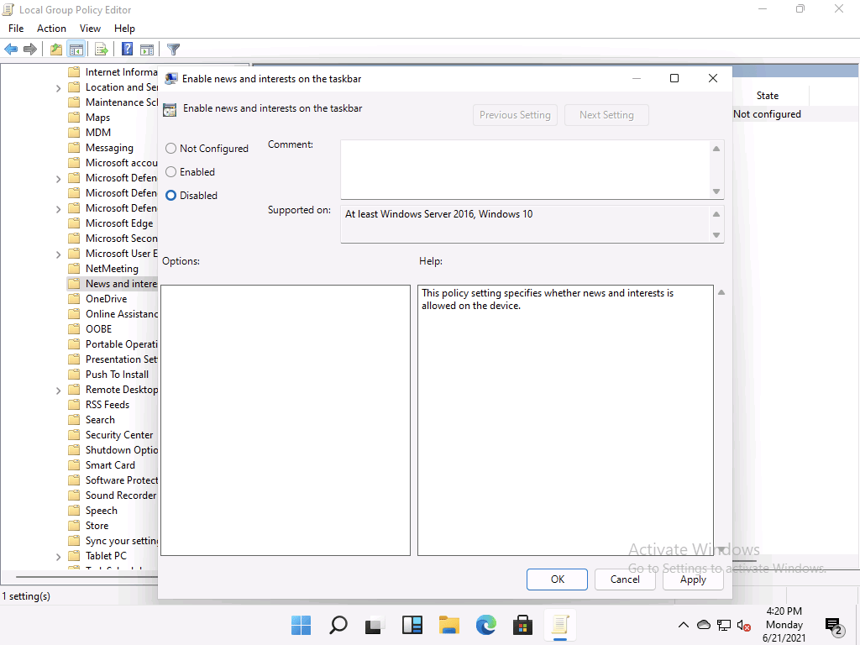Open the Action menu
The image size is (860, 645).
click(51, 29)
